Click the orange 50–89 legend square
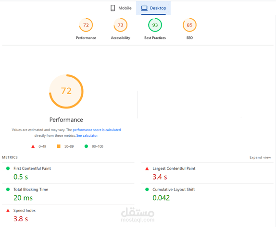The image size is (276, 227). tap(59, 146)
